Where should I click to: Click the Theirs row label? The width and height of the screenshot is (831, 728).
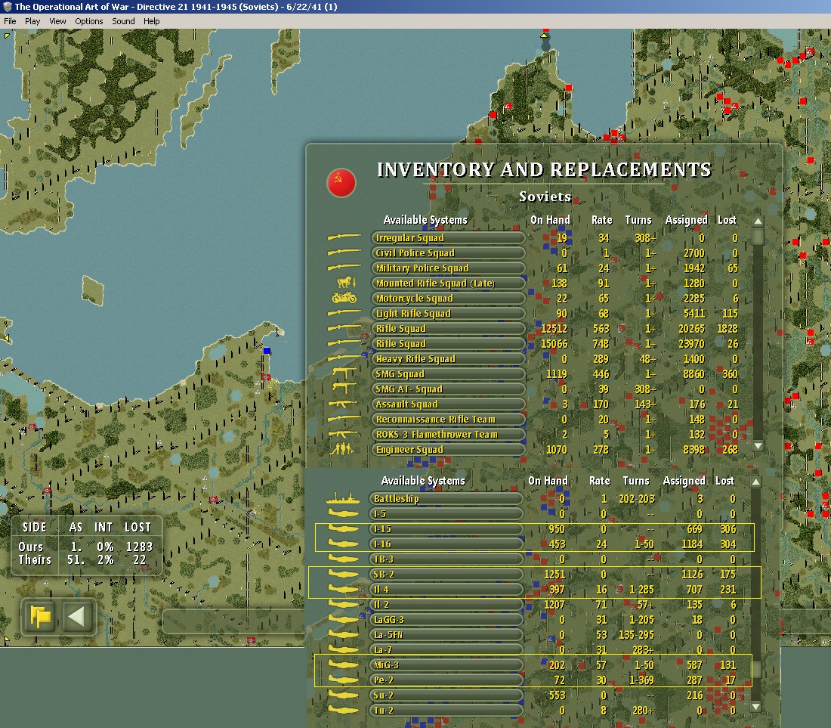[x=35, y=560]
